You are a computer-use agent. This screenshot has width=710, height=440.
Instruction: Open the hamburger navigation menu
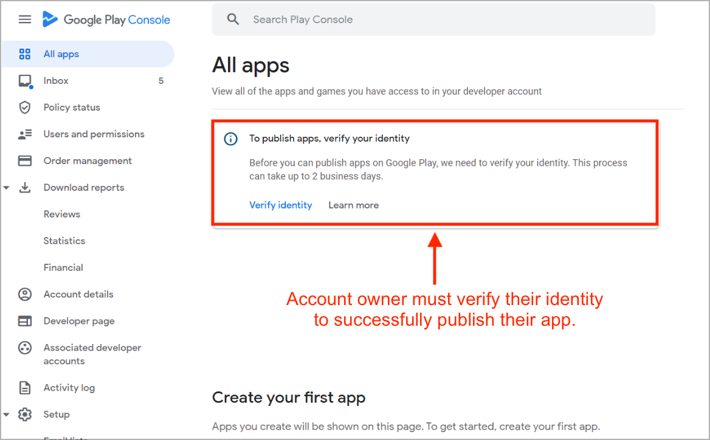[25, 19]
